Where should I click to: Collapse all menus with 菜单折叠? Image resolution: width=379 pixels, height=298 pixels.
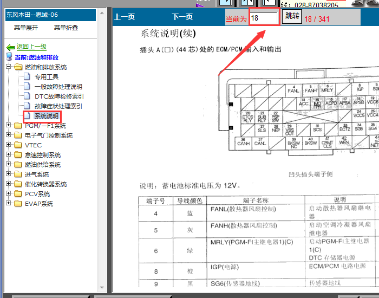click(66, 28)
